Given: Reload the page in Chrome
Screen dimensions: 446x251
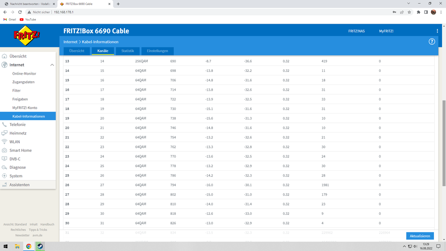Looking at the screenshot, I should (x=20, y=12).
